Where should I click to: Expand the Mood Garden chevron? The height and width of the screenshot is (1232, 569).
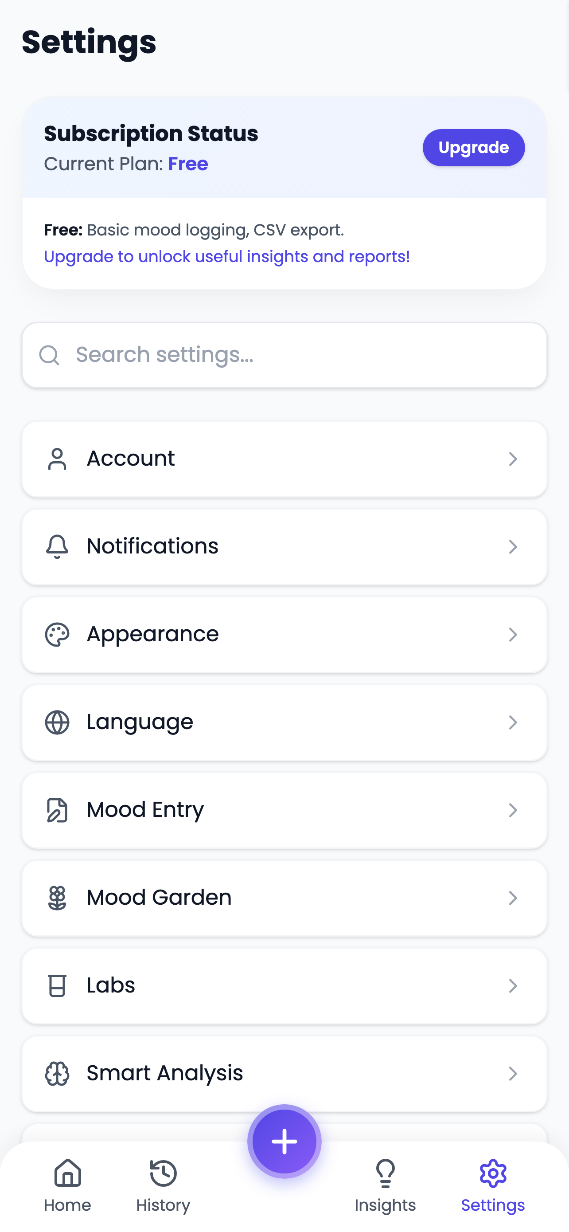(513, 898)
